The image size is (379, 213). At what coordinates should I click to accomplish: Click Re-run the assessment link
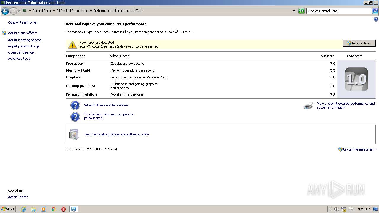tap(359, 149)
